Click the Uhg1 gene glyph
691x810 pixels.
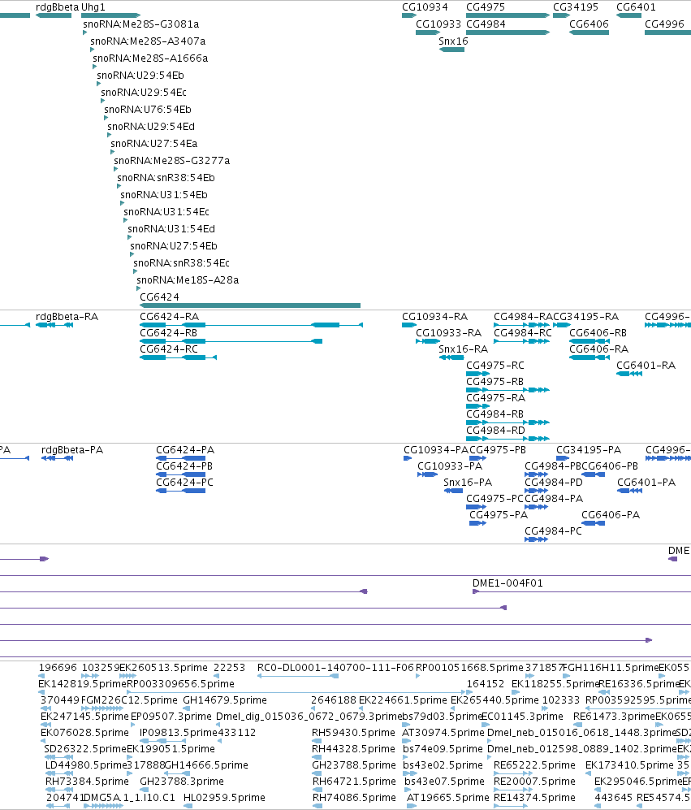click(110, 15)
